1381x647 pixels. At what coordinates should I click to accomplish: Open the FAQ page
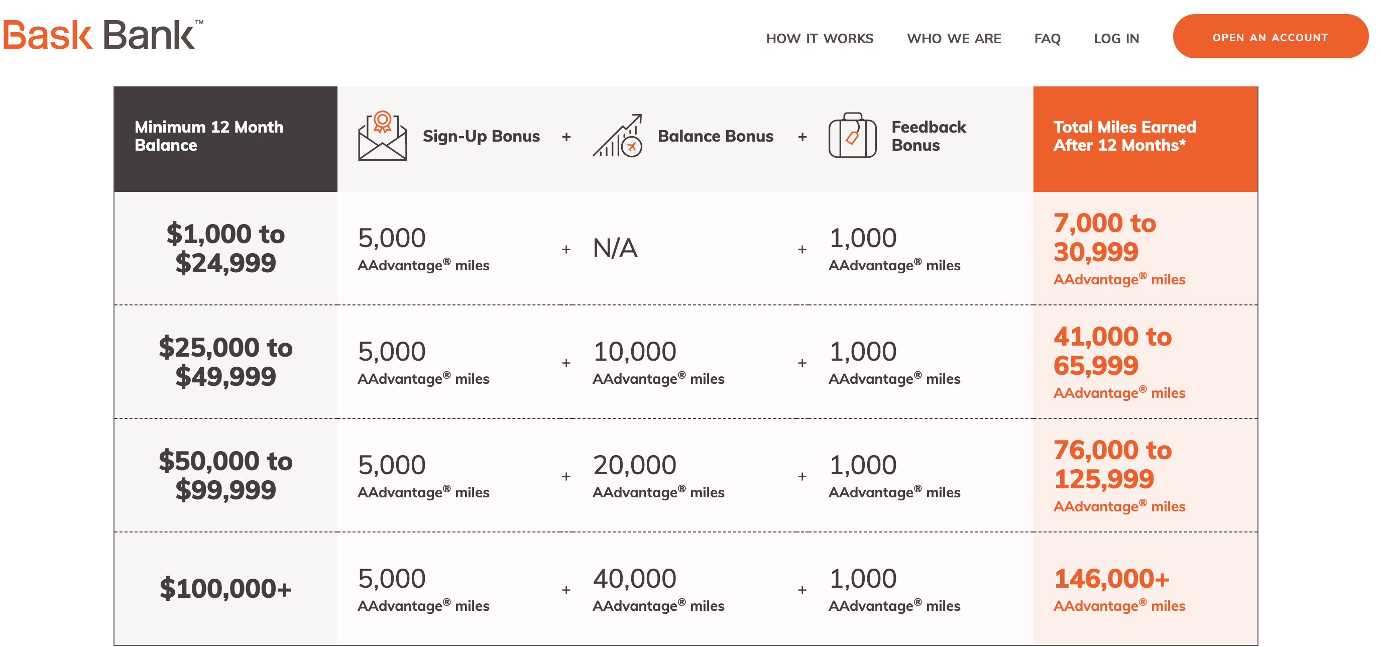click(1047, 39)
